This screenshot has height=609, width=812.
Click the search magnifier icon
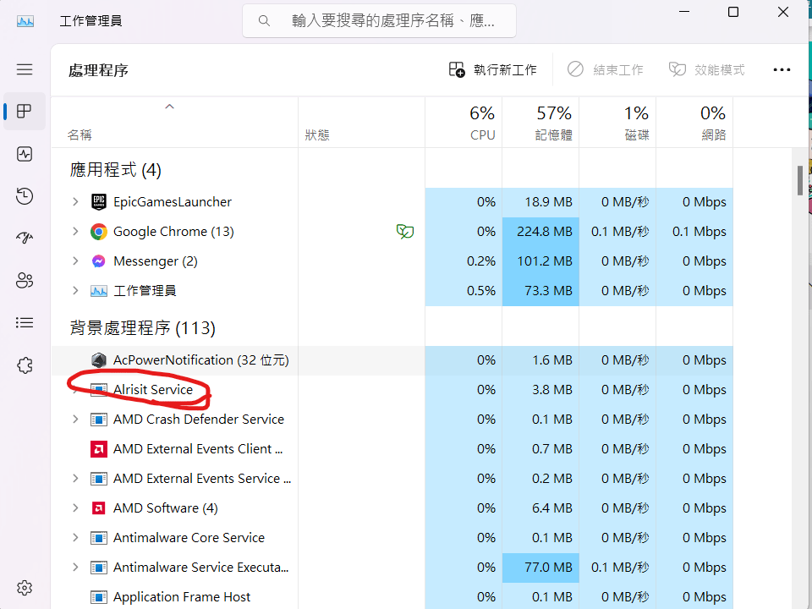(264, 20)
